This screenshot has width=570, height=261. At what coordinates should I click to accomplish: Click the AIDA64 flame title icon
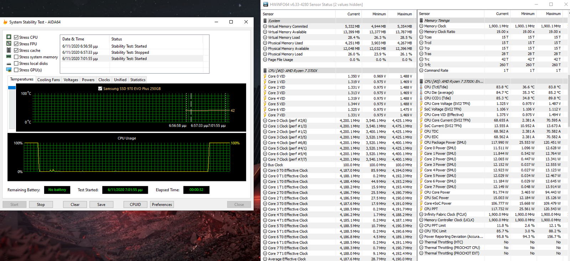[5, 22]
